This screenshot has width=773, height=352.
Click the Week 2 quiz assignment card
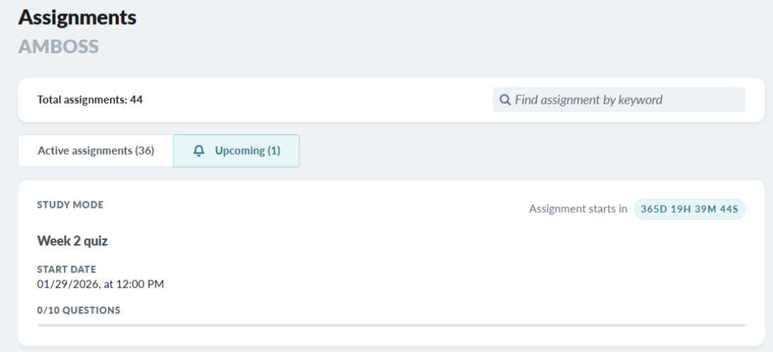tap(391, 263)
